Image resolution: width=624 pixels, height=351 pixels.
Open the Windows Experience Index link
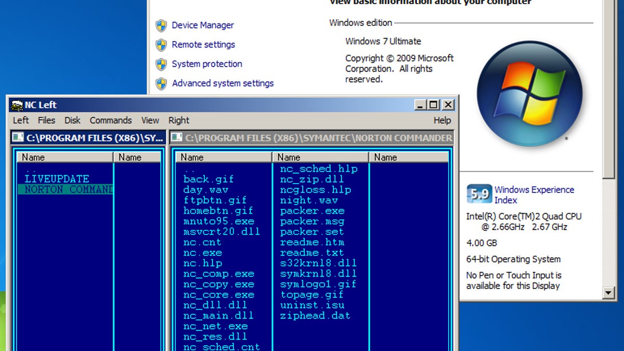click(534, 194)
